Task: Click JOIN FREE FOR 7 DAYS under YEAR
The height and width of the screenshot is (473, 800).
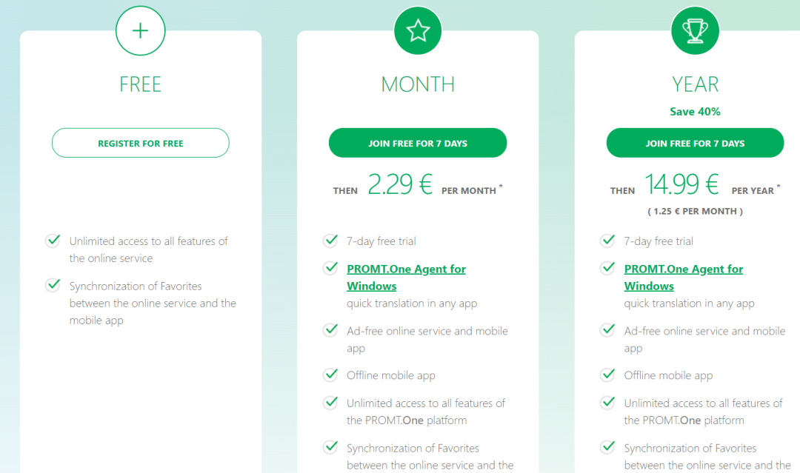Action: click(x=695, y=143)
